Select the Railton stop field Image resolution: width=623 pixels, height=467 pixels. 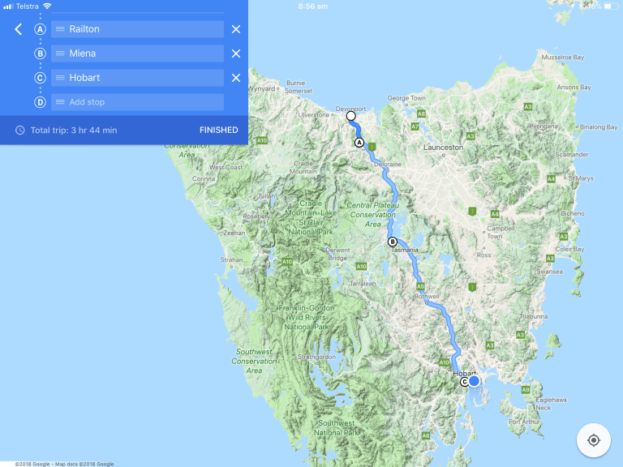click(x=137, y=29)
